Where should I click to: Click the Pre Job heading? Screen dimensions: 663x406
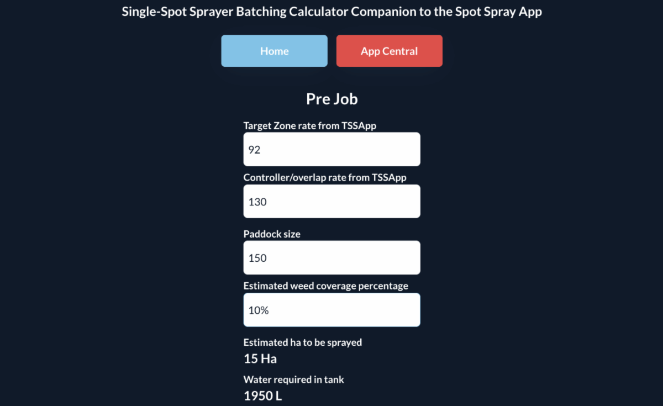click(331, 99)
